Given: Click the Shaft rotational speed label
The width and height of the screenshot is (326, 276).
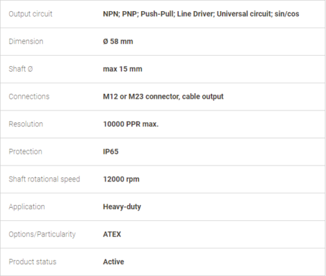Looking at the screenshot, I should point(44,179).
